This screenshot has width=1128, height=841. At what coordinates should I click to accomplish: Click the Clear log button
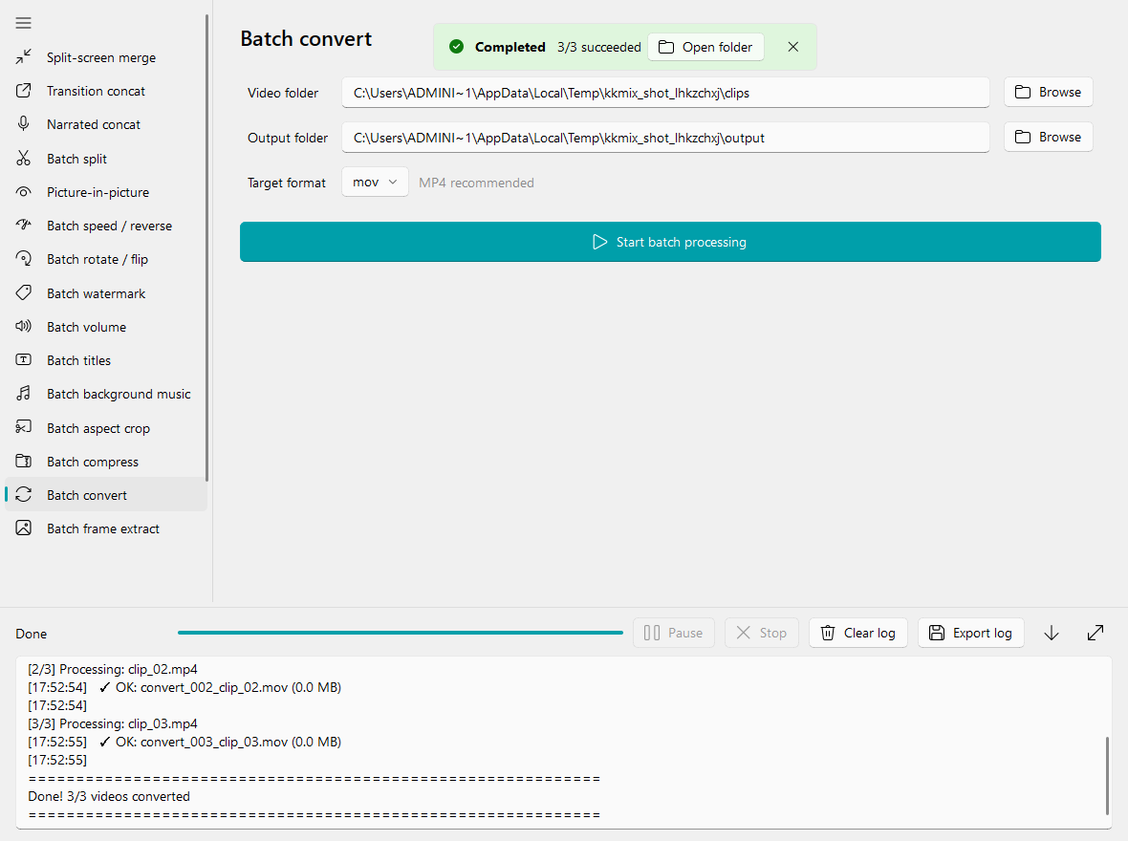point(858,633)
